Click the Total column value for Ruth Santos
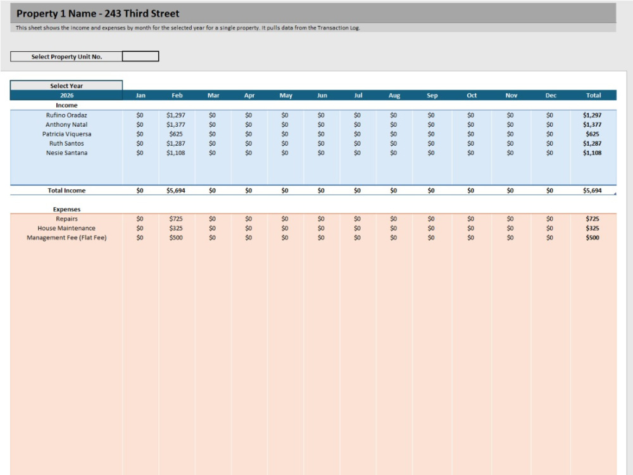 (x=592, y=143)
